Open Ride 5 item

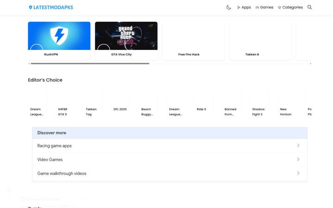click(x=204, y=104)
